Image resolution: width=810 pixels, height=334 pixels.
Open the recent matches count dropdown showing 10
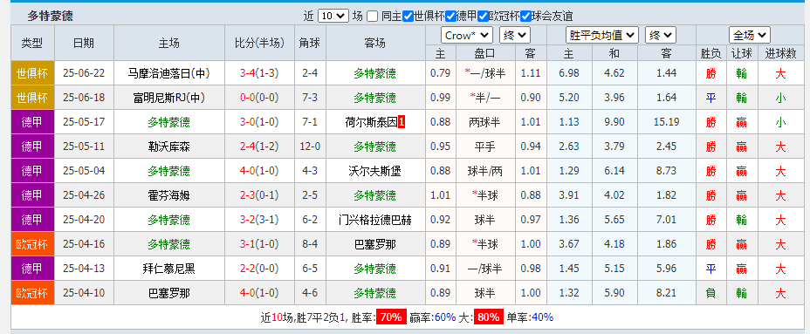pos(333,16)
